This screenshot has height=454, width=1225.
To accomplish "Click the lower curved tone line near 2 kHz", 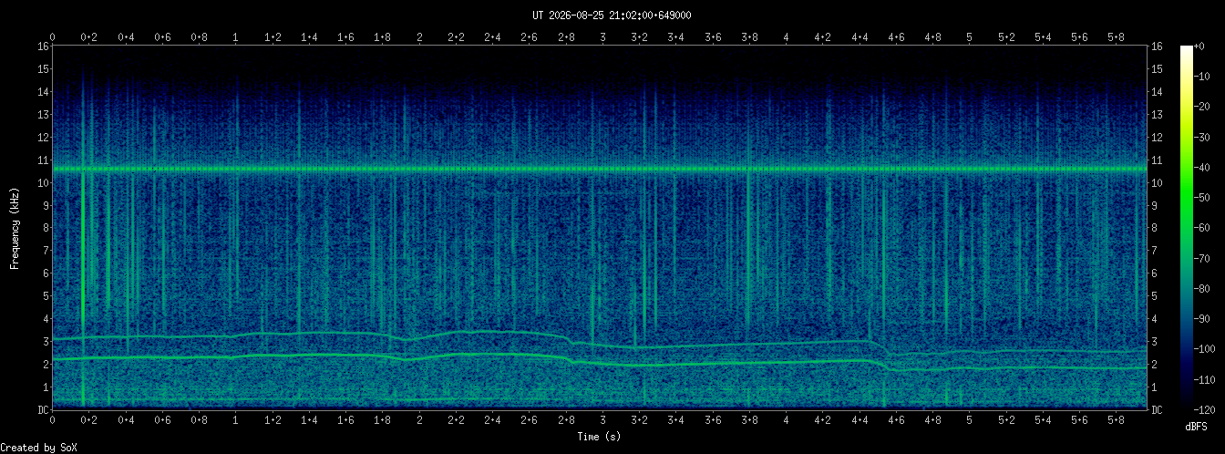I will tap(599, 363).
